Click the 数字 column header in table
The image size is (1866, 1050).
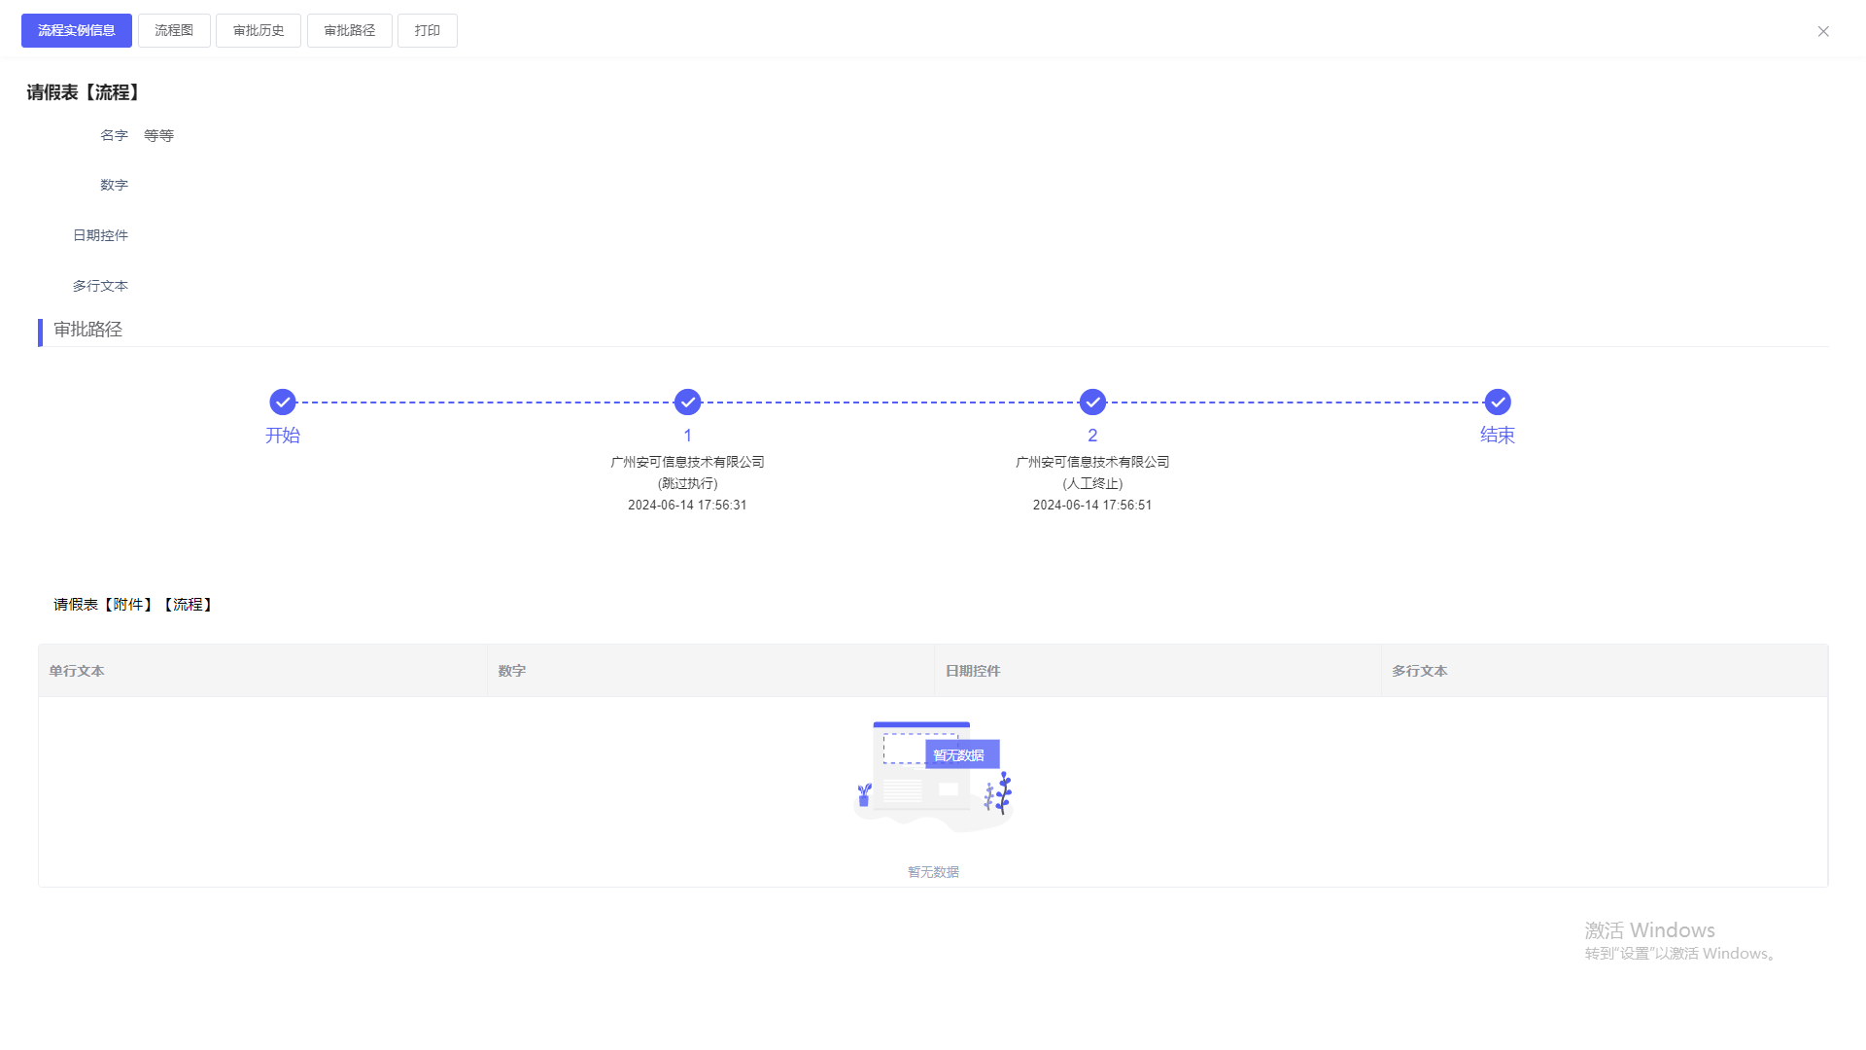point(512,671)
